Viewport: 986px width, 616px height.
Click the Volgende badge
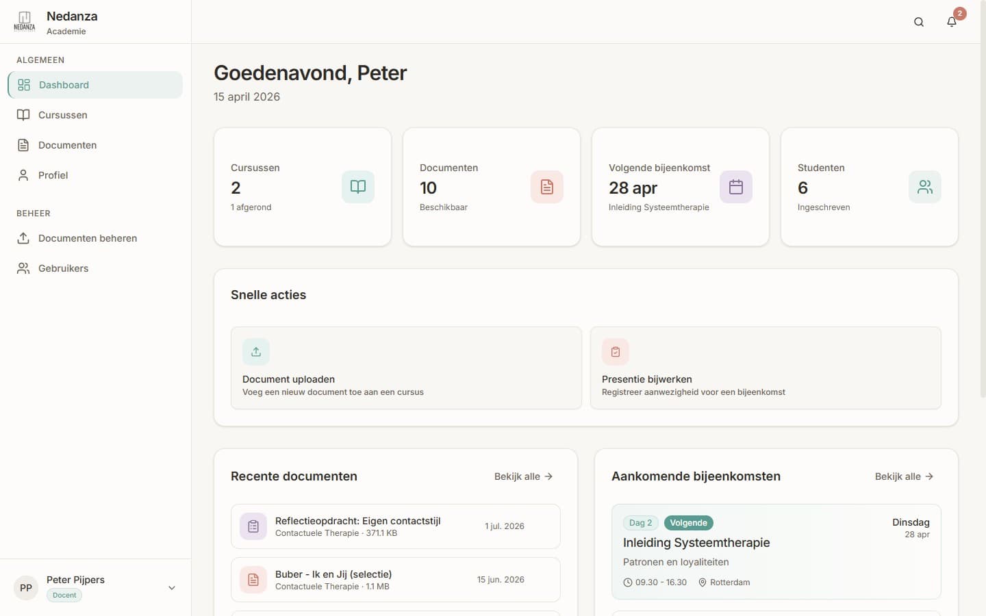(x=689, y=523)
